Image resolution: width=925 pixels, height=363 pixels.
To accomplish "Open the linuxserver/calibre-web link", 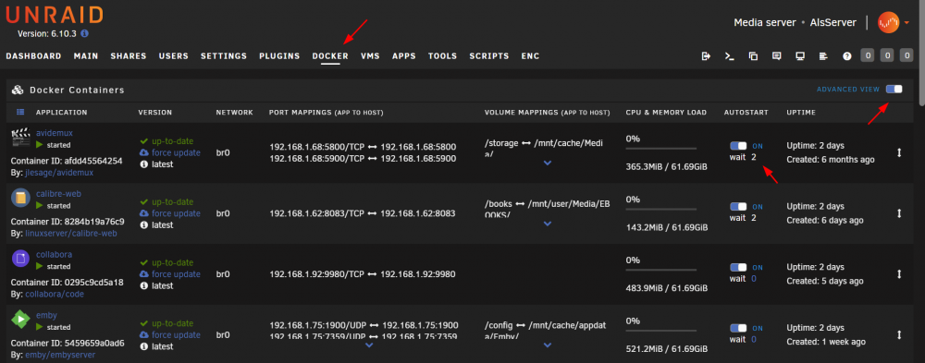I will [x=71, y=234].
